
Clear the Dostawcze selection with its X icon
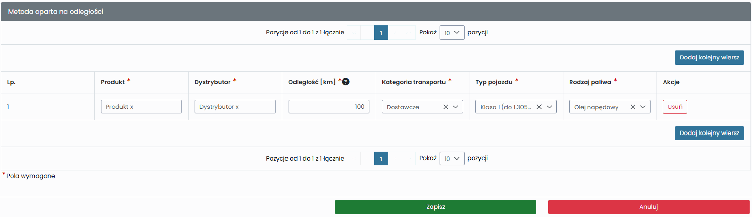pos(446,107)
